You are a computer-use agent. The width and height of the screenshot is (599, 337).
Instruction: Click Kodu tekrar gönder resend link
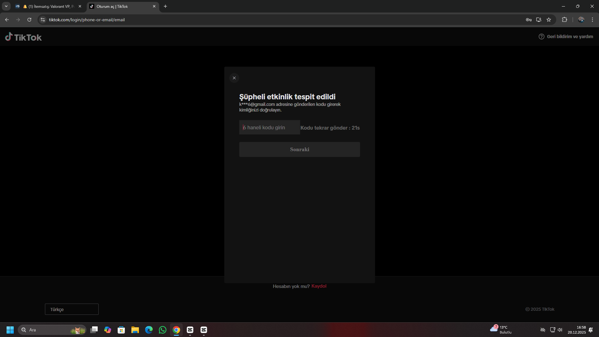point(330,128)
